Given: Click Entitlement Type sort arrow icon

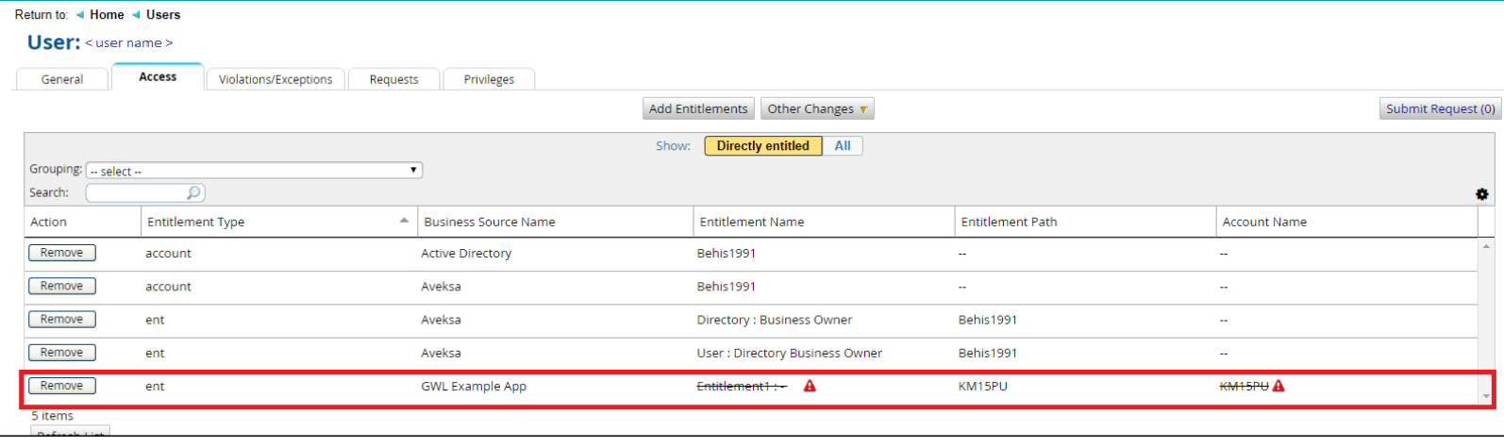Looking at the screenshot, I should 404,221.
